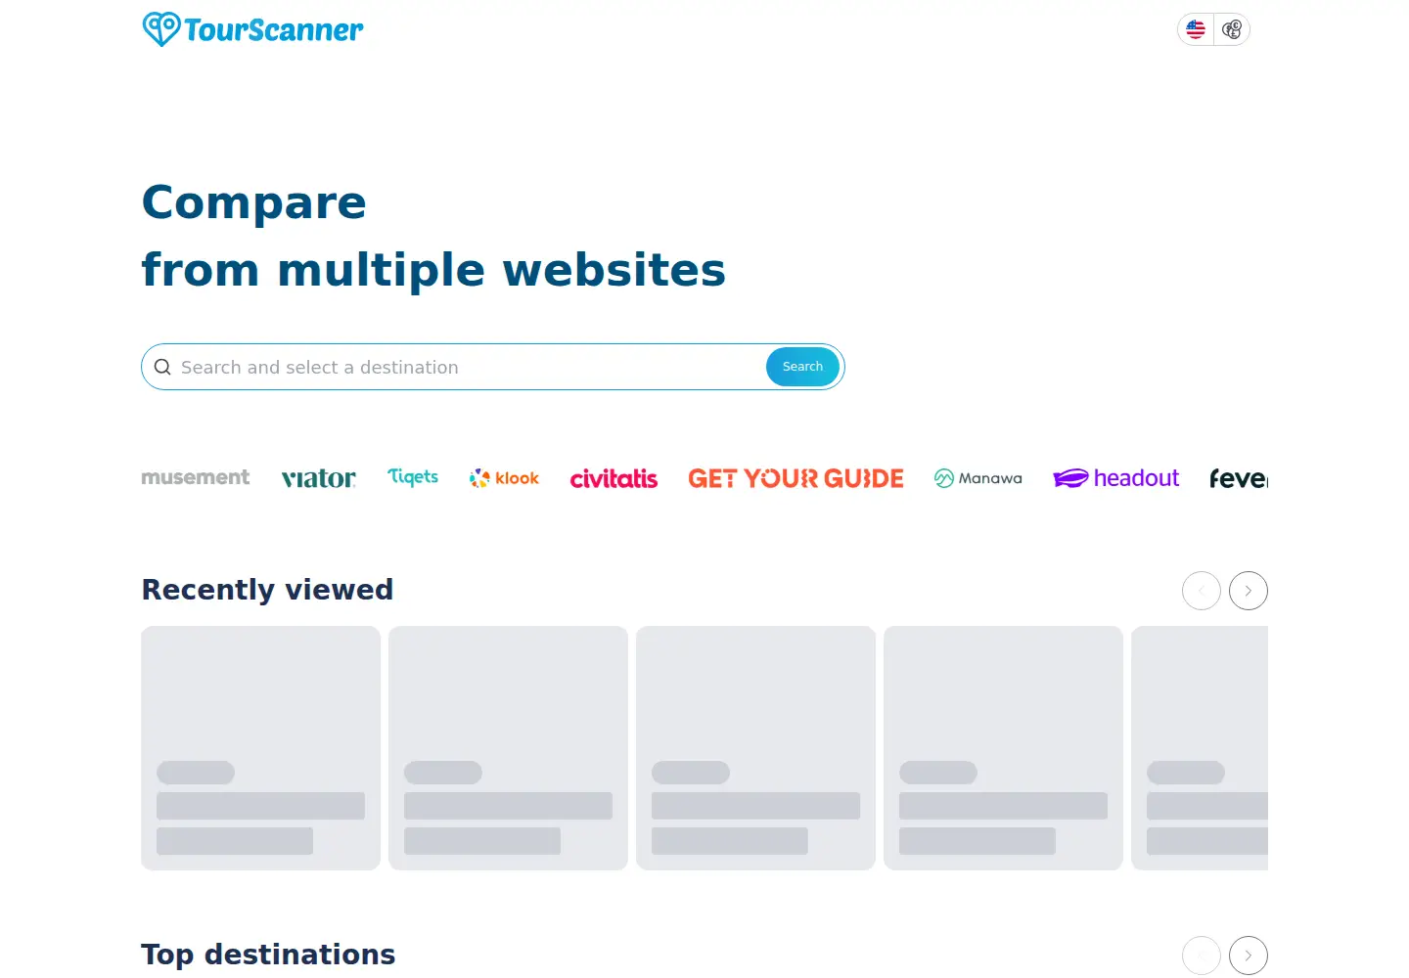1409x978 pixels.
Task: Click the Civitatis partner logo
Action: pos(614,478)
